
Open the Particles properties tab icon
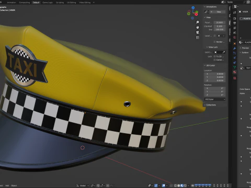[235, 53]
